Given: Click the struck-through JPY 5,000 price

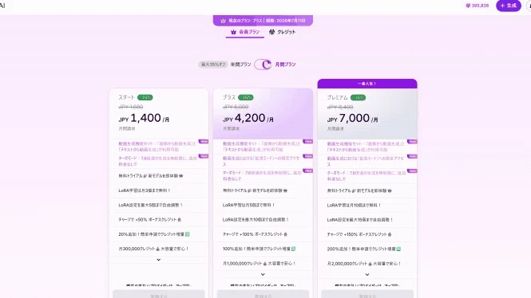Looking at the screenshot, I should 236,107.
